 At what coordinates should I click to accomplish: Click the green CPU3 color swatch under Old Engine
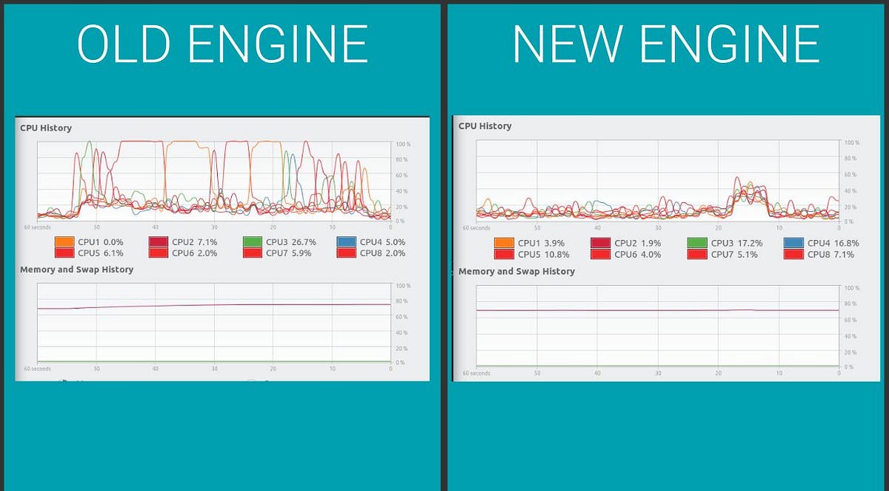click(x=252, y=241)
